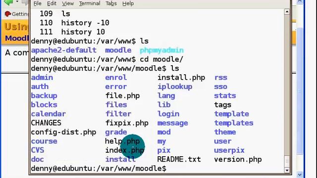The image size is (317, 178).
Task: Click 'version.php' file entry
Action: (238, 159)
